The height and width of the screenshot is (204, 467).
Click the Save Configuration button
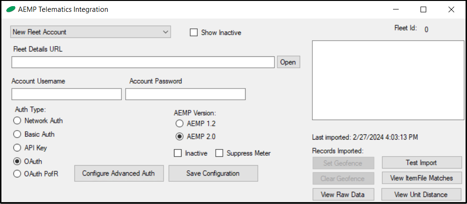tap(213, 173)
